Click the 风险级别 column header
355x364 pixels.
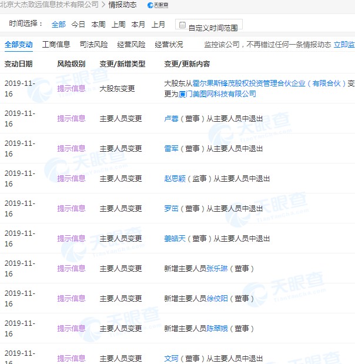(x=71, y=64)
